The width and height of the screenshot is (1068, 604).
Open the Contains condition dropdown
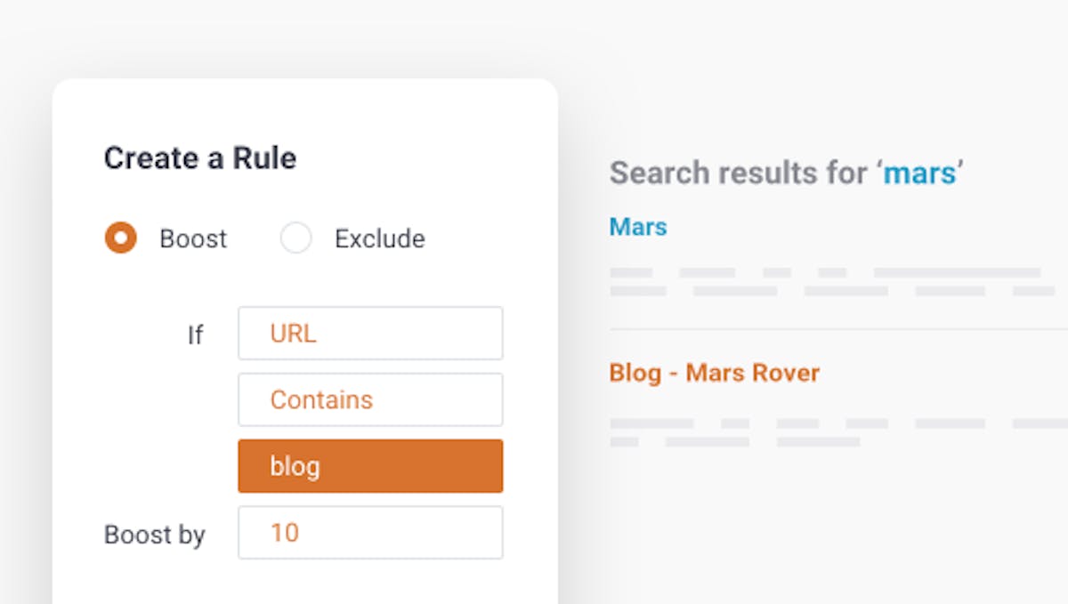click(x=370, y=399)
